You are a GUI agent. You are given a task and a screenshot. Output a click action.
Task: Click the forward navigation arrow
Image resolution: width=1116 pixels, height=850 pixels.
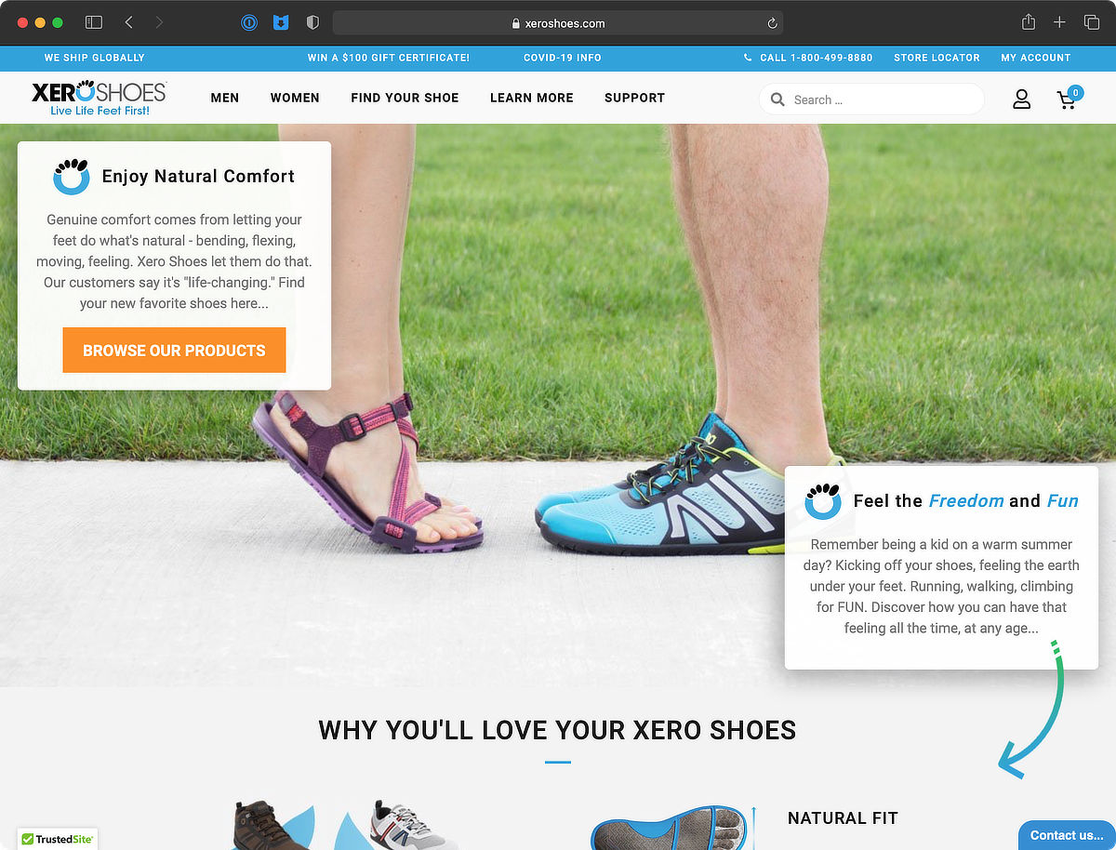pos(159,22)
